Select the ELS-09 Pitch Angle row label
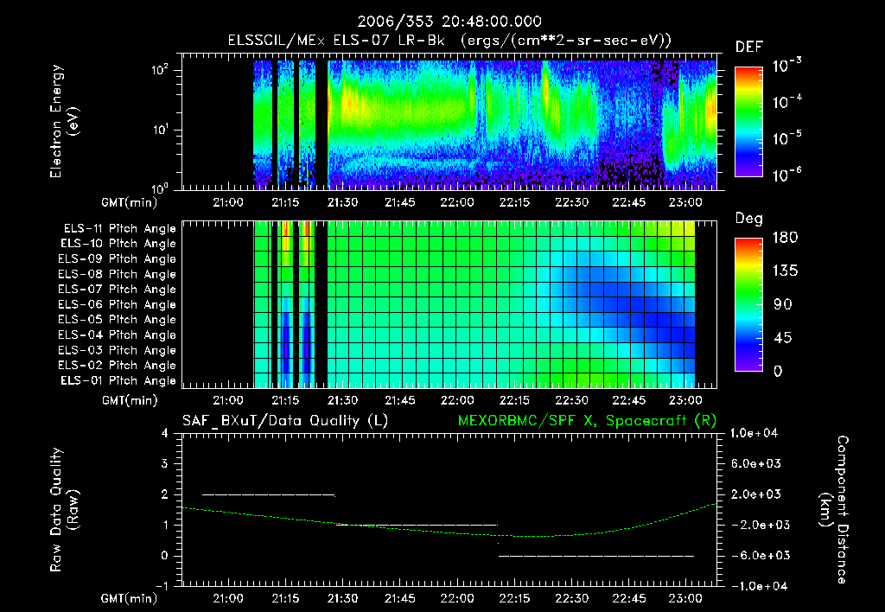Viewport: 885px width, 612px height. pos(118,259)
